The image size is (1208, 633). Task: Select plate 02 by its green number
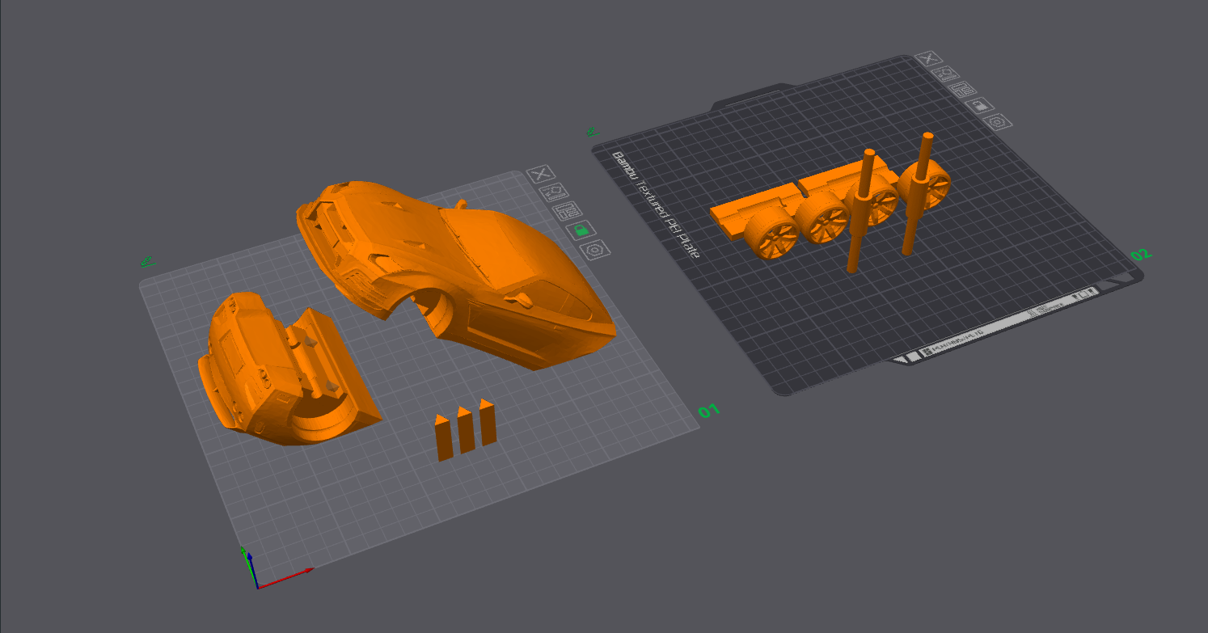1140,255
